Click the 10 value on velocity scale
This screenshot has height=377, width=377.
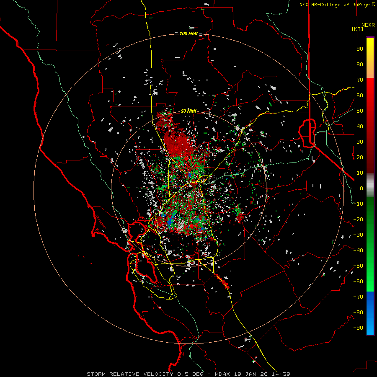pyautogui.click(x=360, y=173)
